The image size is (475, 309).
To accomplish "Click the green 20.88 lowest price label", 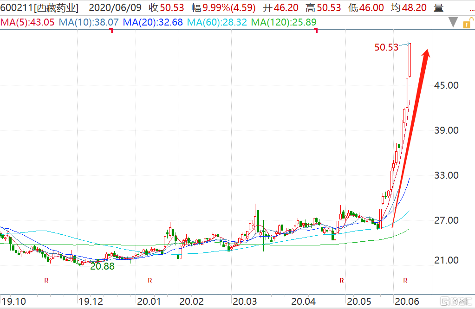I will click(x=103, y=266).
